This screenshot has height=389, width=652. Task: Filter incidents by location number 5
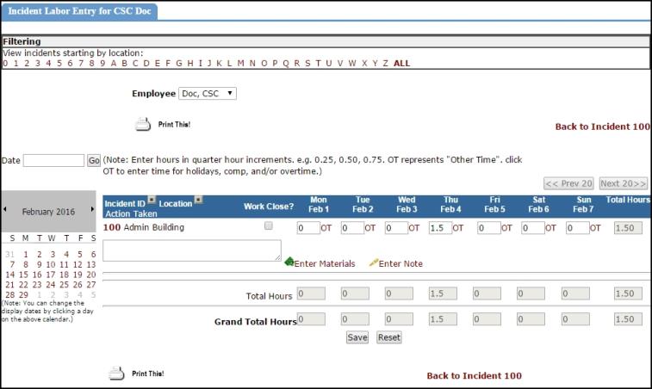click(x=59, y=64)
